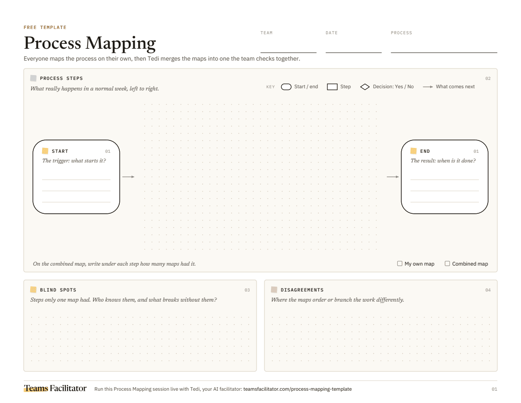
Task: Click 'The result: when is it done?' prompt
Action: 443,161
